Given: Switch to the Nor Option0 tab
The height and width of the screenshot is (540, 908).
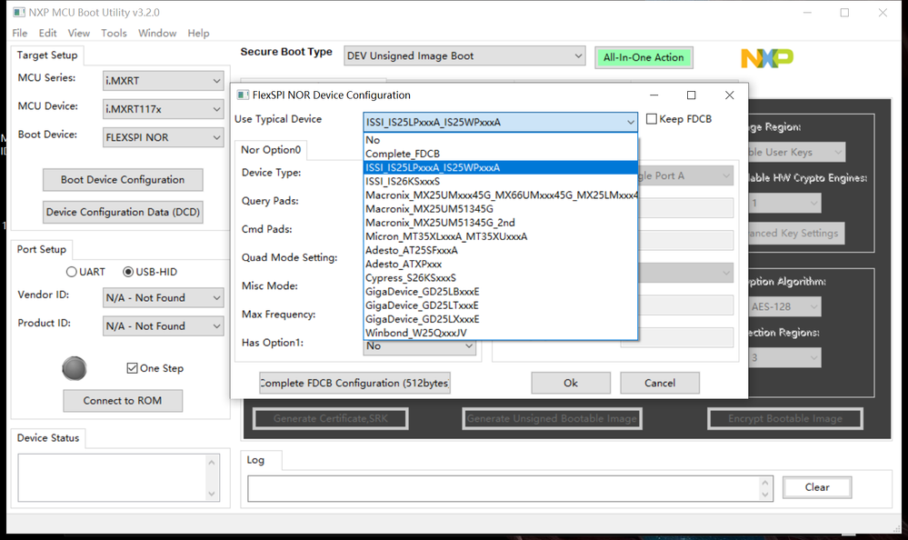Looking at the screenshot, I should pyautogui.click(x=271, y=149).
